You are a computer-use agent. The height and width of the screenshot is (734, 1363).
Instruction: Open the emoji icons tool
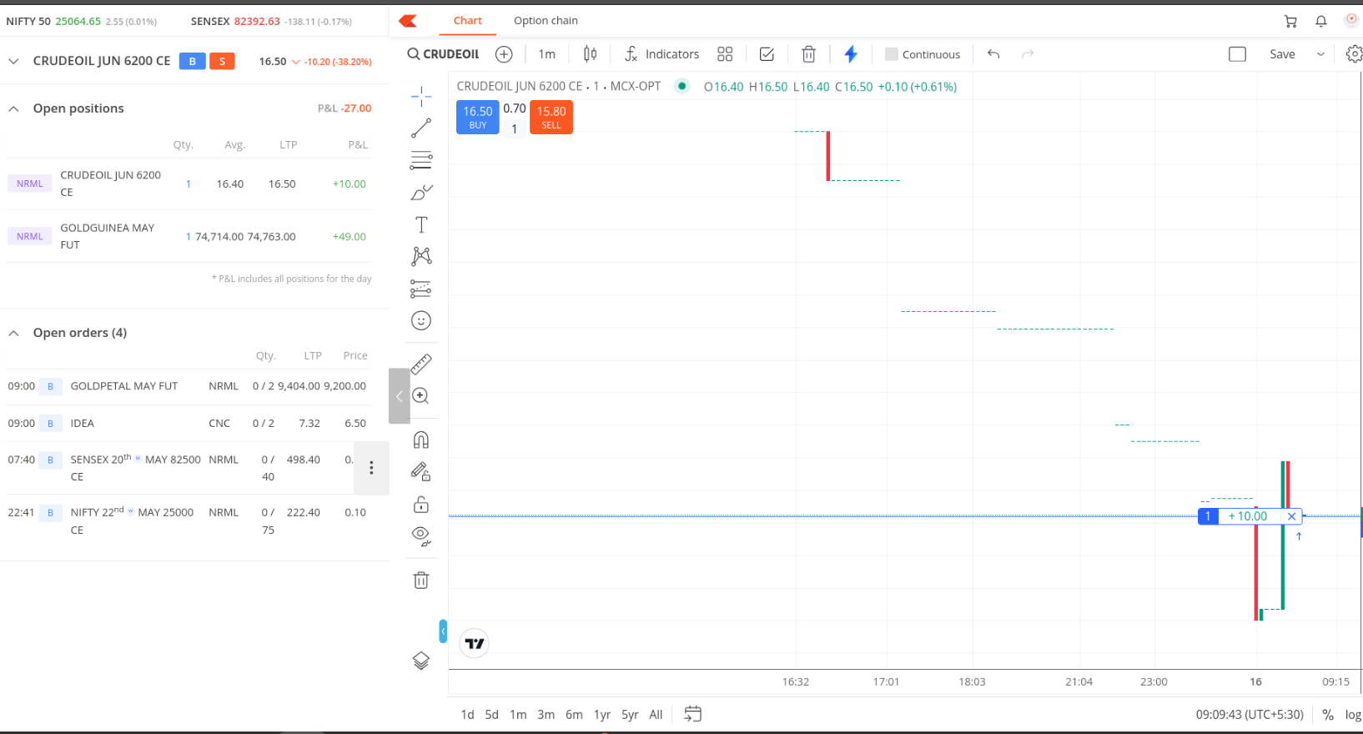point(421,320)
